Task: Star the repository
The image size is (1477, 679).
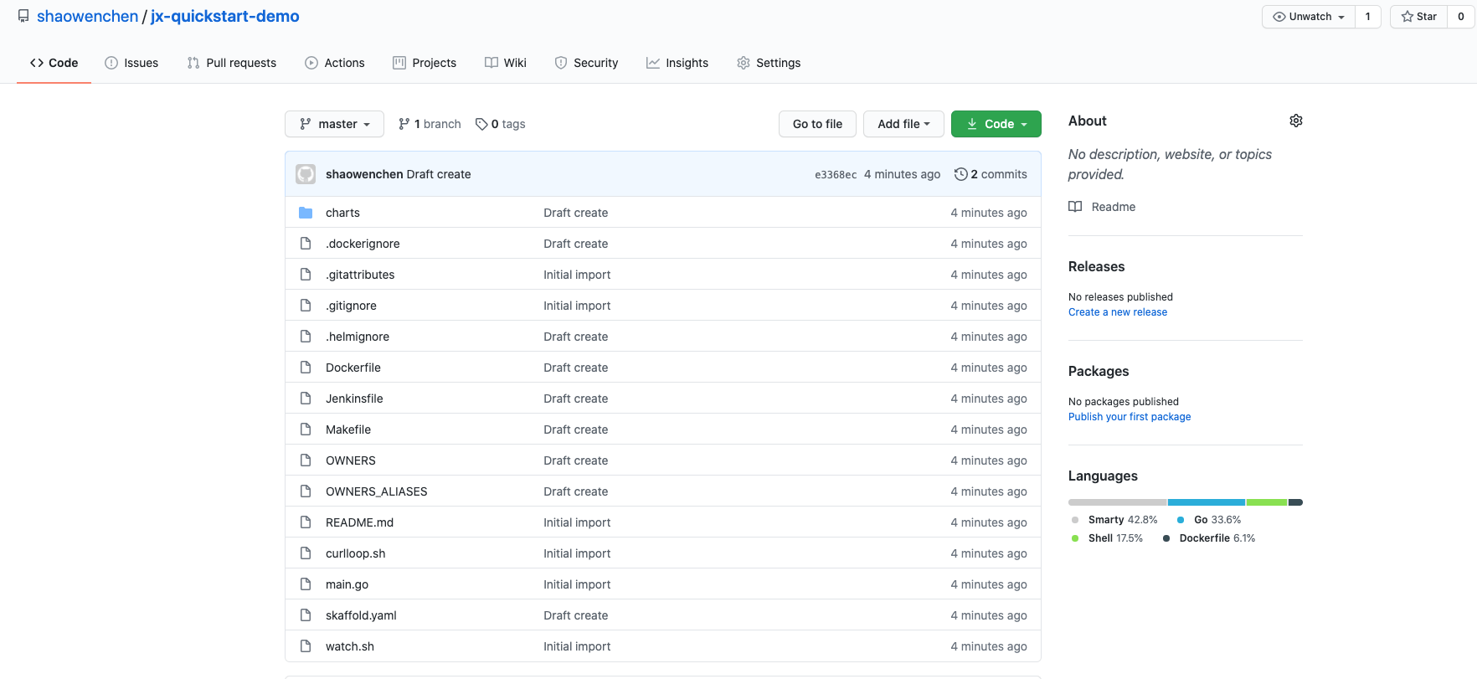Action: coord(1418,17)
